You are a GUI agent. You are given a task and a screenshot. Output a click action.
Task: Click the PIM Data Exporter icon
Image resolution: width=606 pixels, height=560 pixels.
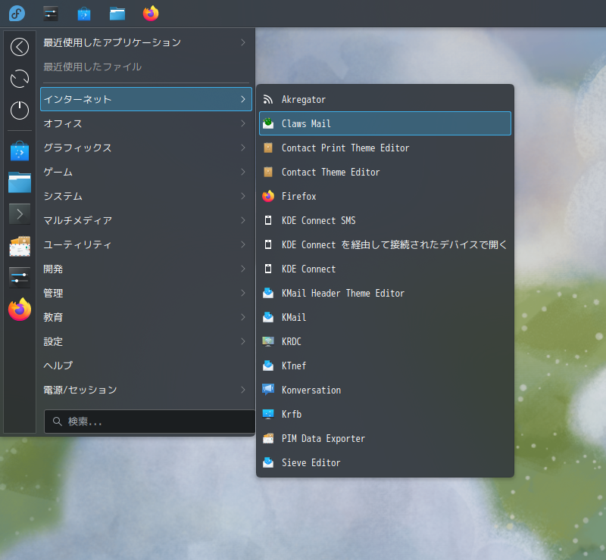click(x=268, y=438)
